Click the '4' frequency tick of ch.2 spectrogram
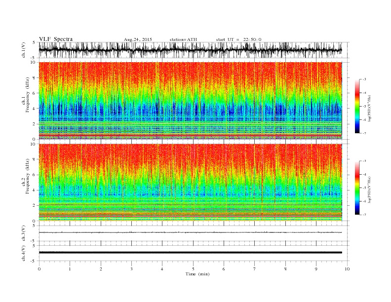The width and height of the screenshot is (391, 302). pos(35,190)
